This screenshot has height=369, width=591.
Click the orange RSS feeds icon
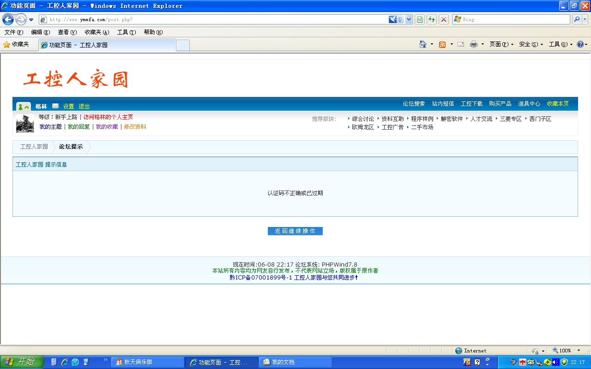point(442,44)
